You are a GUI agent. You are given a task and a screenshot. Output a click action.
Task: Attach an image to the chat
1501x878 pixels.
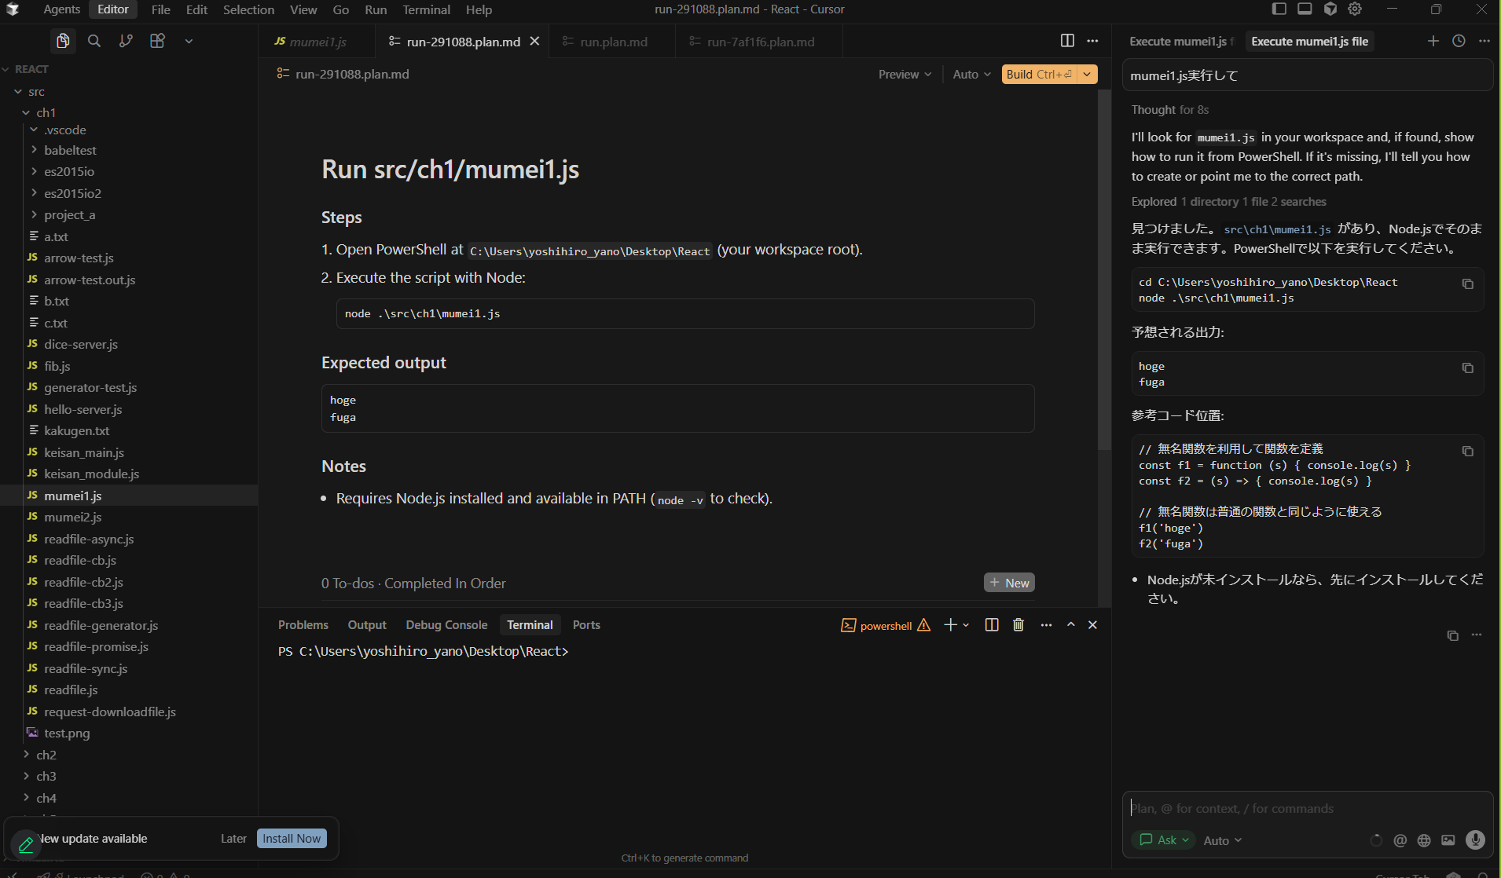pos(1448,840)
